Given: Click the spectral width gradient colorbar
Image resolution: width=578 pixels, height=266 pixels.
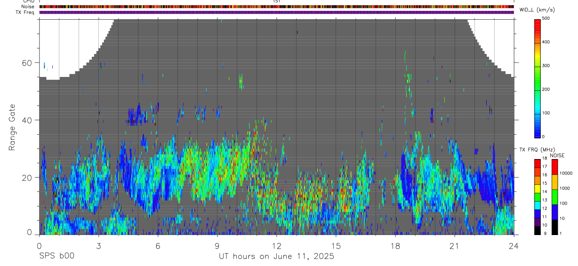Looking at the screenshot, I should [538, 78].
